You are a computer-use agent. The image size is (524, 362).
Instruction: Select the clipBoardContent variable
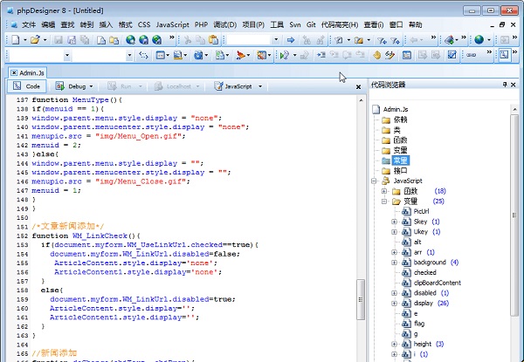coord(438,283)
